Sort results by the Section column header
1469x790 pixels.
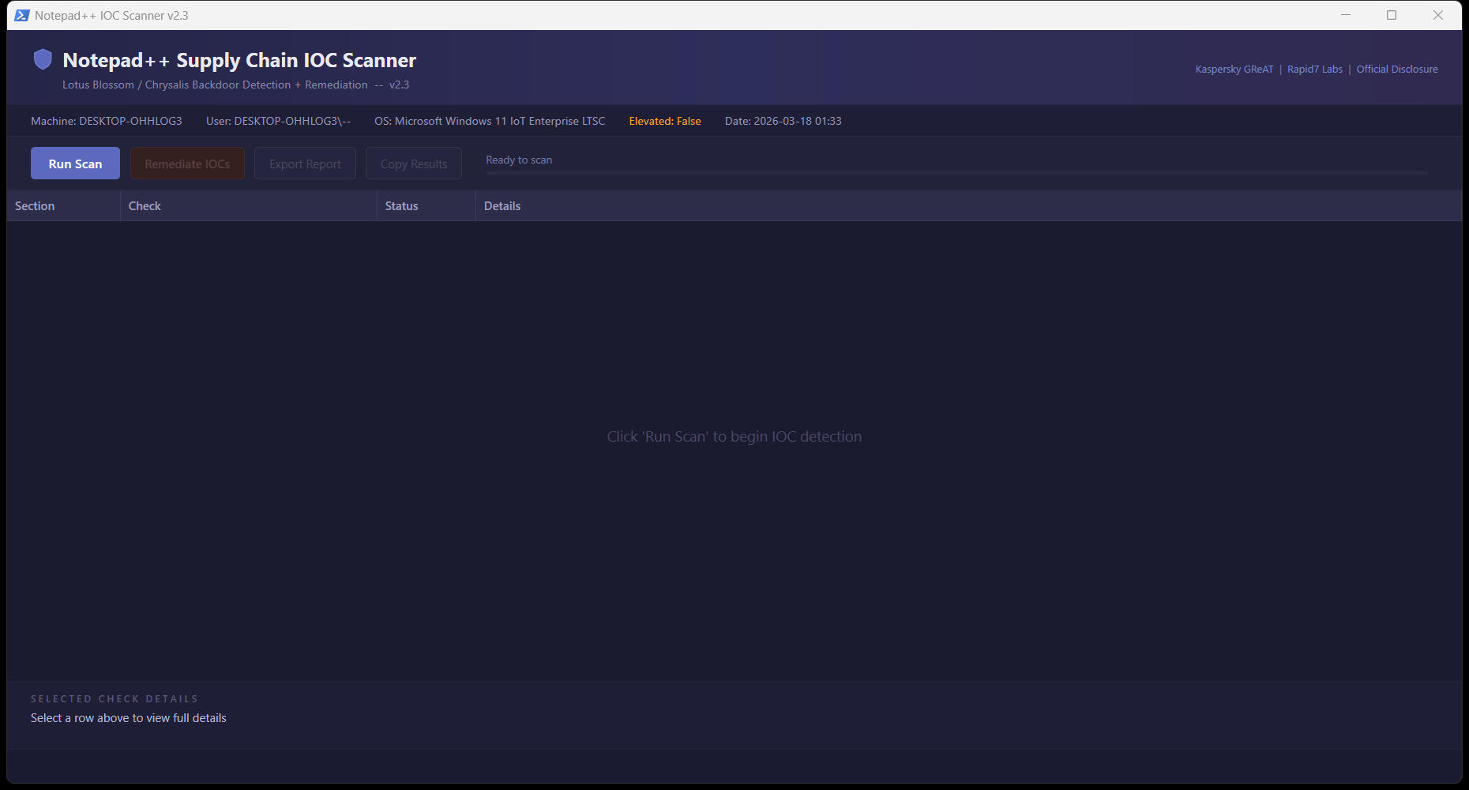tap(35, 205)
